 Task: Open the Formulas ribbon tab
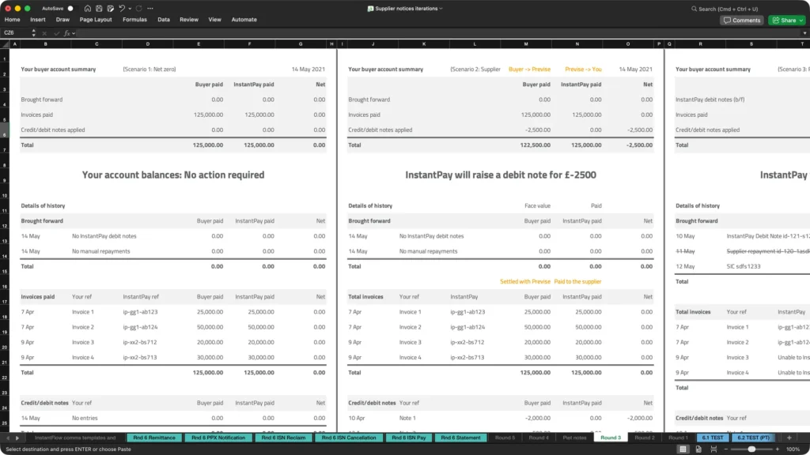(134, 20)
